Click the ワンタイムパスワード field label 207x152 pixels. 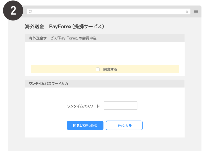coord(83,106)
